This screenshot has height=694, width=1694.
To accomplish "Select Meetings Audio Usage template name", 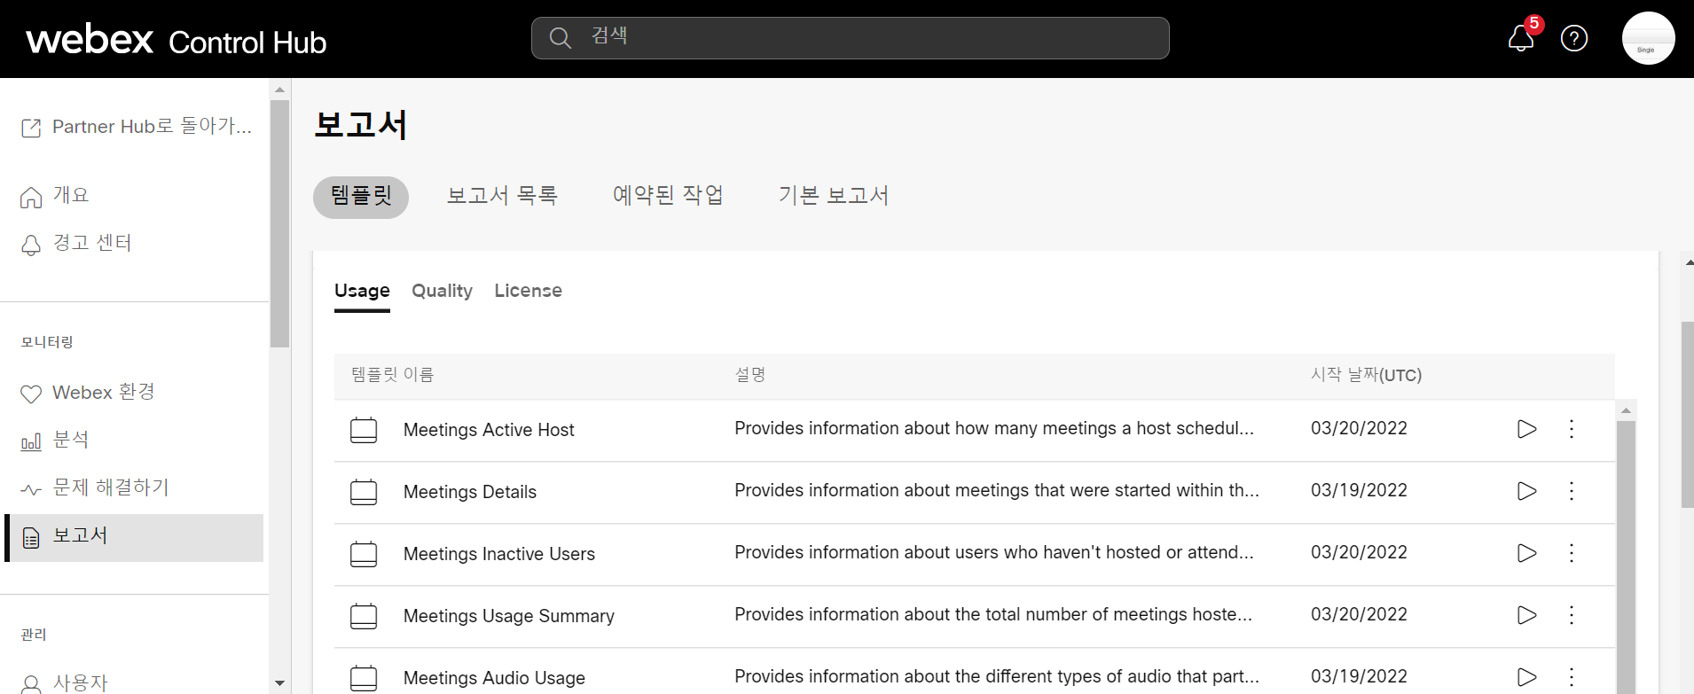I will click(494, 678).
